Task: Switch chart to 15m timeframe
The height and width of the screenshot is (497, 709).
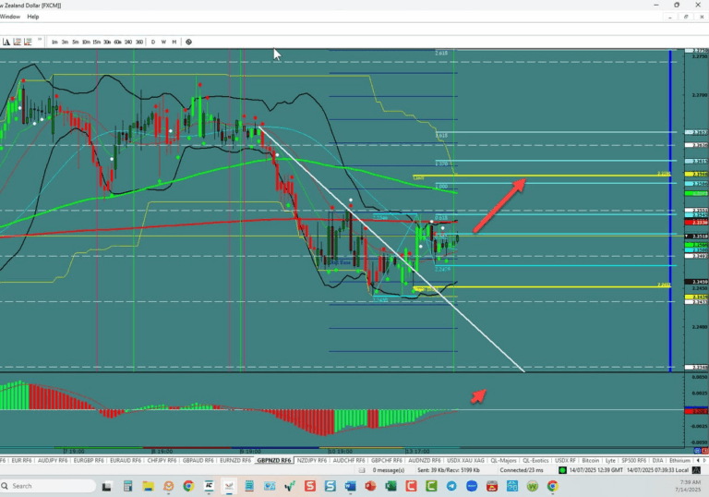Action: point(97,42)
